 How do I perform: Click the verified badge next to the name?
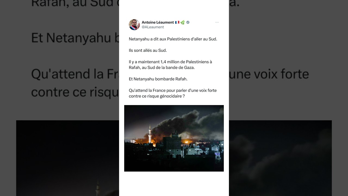click(x=188, y=22)
